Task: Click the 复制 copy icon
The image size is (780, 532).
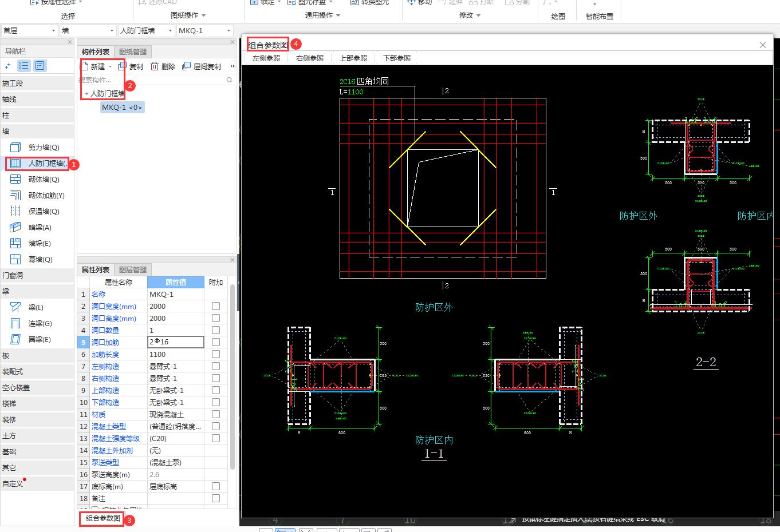Action: click(x=122, y=66)
